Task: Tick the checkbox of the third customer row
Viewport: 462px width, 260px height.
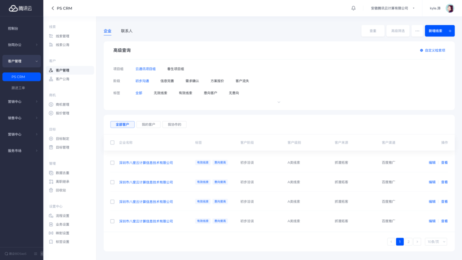Action: pos(112,202)
